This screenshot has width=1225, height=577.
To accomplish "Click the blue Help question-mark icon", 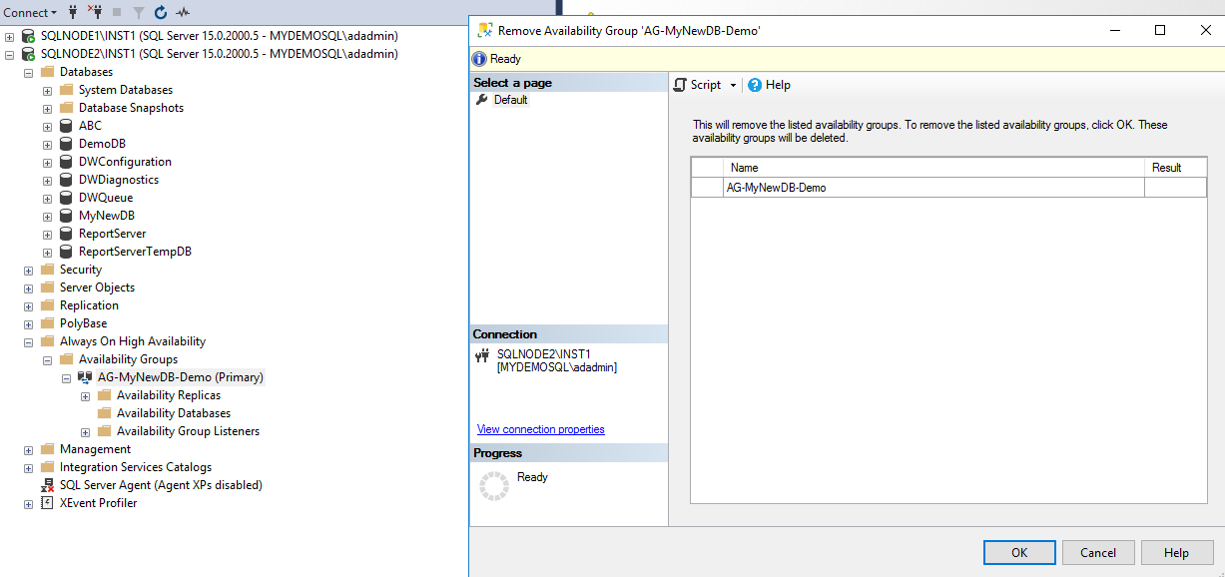I will pos(755,85).
